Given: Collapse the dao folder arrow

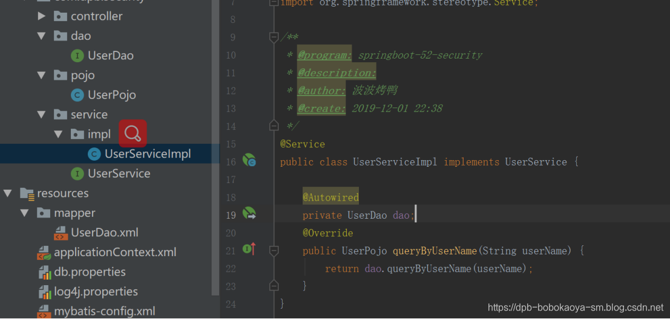Looking at the screenshot, I should tap(41, 36).
